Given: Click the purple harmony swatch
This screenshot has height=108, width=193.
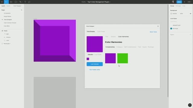Looking at the screenshot, I should tap(110, 58).
